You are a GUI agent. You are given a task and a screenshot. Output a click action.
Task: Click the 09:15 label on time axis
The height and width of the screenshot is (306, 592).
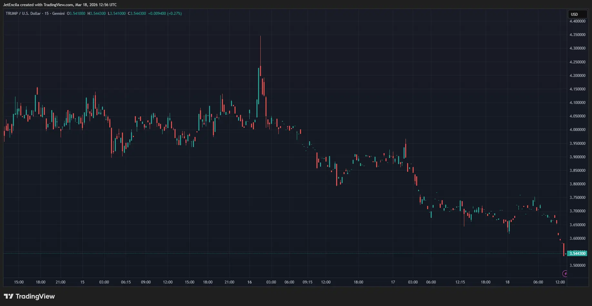click(307, 282)
